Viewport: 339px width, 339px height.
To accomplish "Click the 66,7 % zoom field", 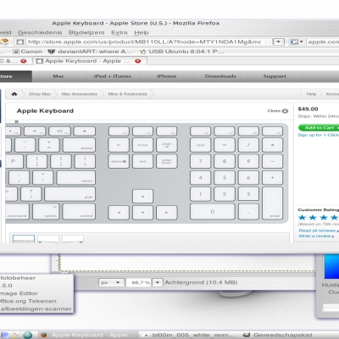I will 139,282.
